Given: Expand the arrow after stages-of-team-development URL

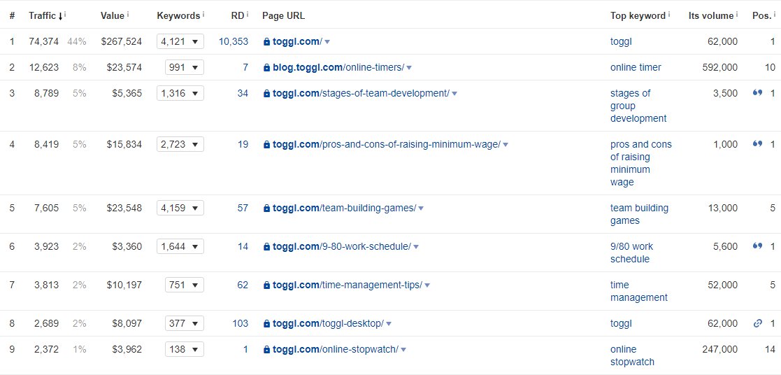Looking at the screenshot, I should [454, 93].
